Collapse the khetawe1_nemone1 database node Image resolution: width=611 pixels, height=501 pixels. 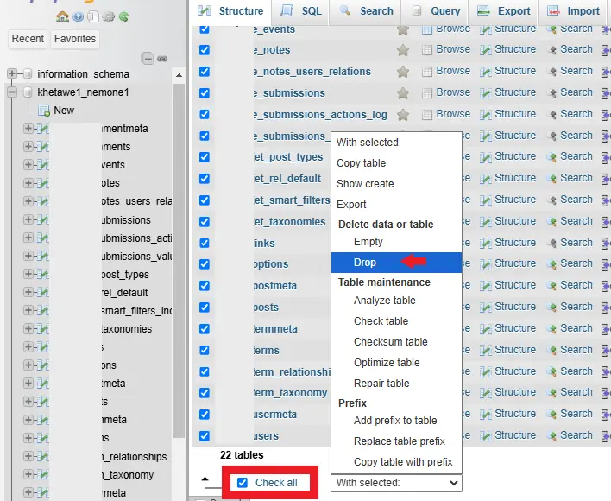click(x=12, y=92)
